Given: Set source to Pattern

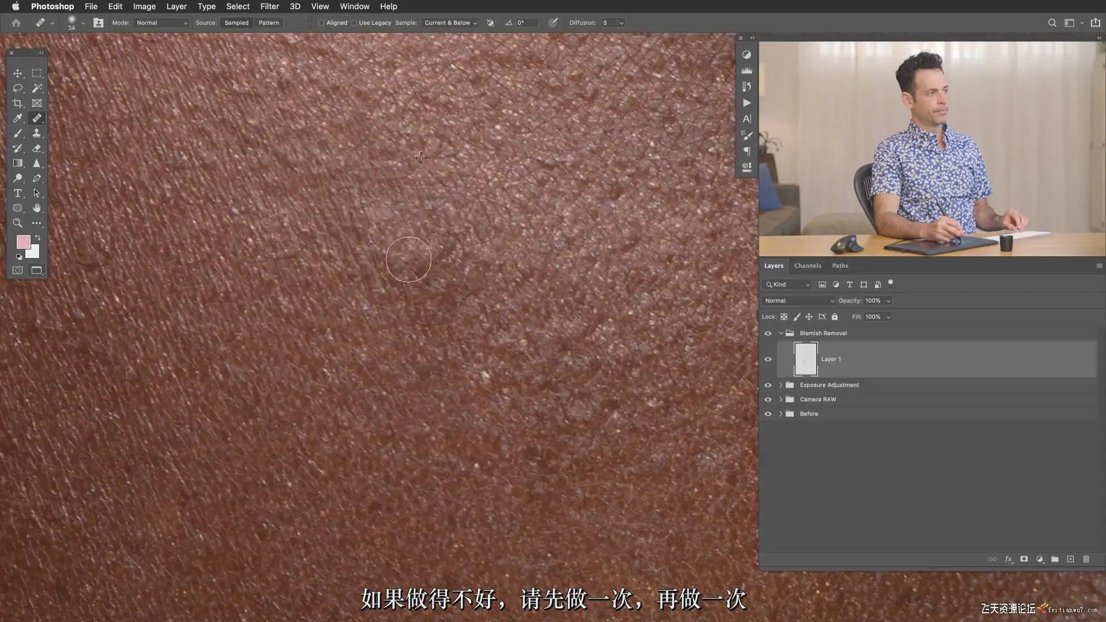Looking at the screenshot, I should tap(268, 23).
